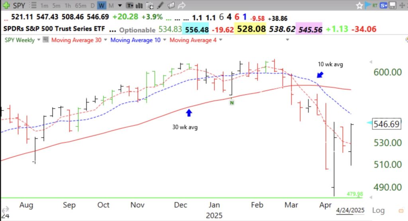408x221 pixels.
Task: Toggle the Log scale setting
Action: coord(378,210)
